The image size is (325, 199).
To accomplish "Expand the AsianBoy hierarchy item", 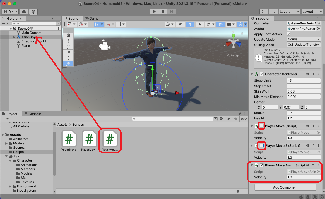I will (x=15, y=37).
